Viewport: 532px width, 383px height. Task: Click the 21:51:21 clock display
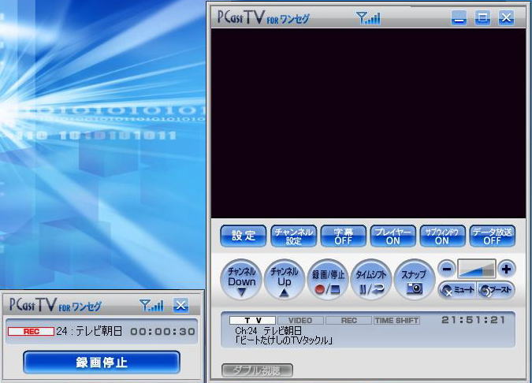click(474, 320)
